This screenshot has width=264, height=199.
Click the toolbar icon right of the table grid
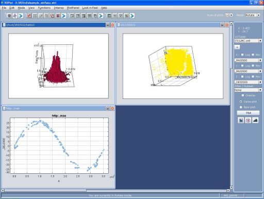(x=95, y=16)
